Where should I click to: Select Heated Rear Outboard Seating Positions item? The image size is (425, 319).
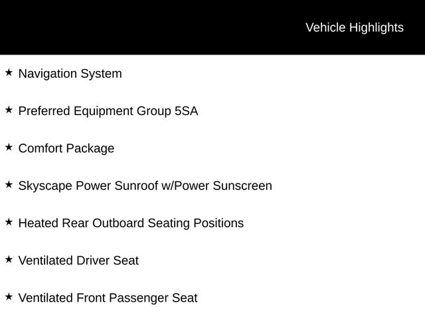131,223
